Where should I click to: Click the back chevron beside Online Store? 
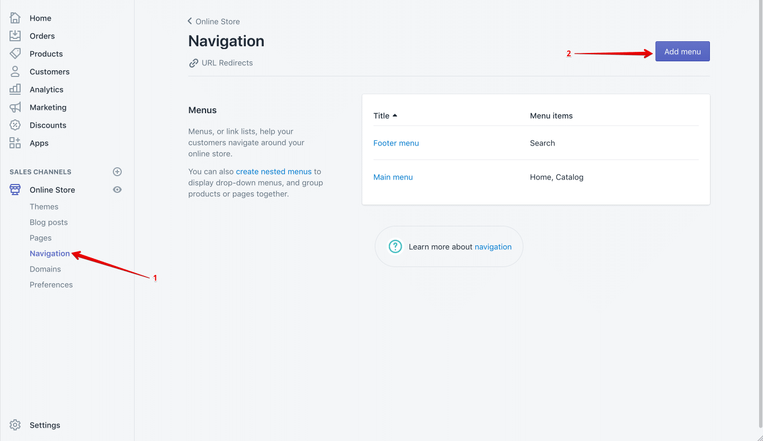point(189,21)
